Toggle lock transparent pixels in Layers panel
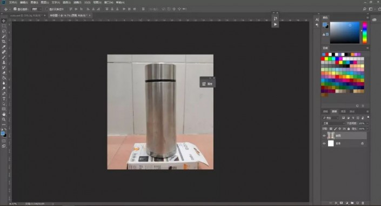 tap(331, 129)
